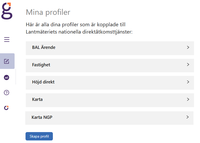Select the highlighted edit profiles icon
Screen dimensions: 200x143
(x=7, y=61)
